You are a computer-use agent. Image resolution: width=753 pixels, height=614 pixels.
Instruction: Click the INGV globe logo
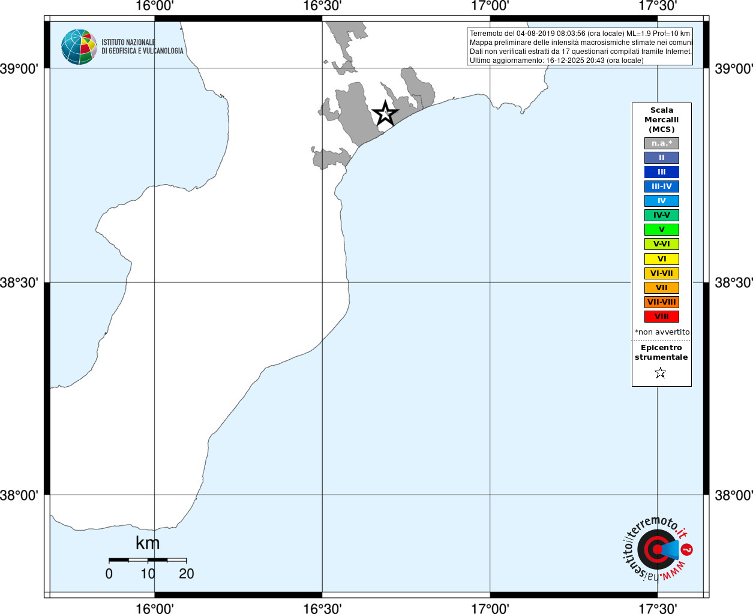click(x=79, y=47)
